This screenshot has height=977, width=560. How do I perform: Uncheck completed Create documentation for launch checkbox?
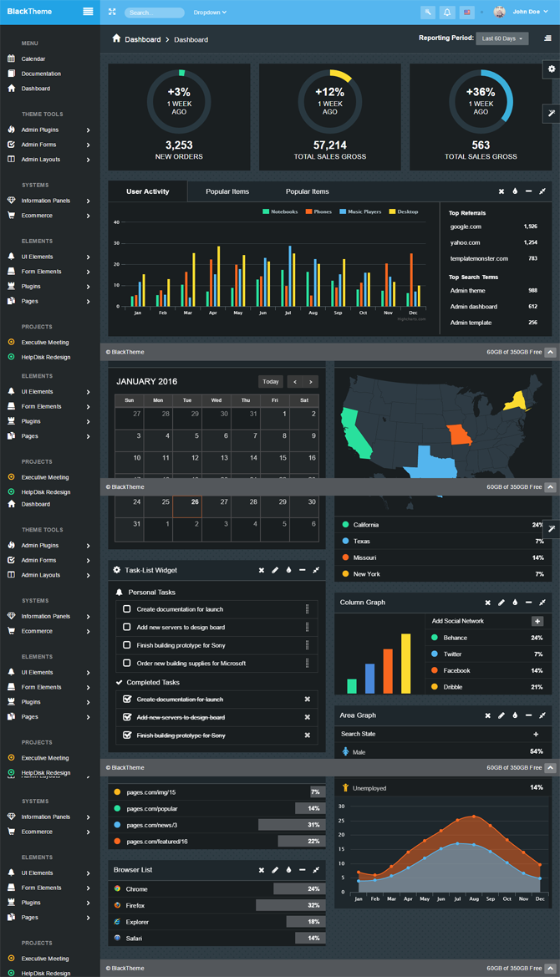pyautogui.click(x=127, y=699)
